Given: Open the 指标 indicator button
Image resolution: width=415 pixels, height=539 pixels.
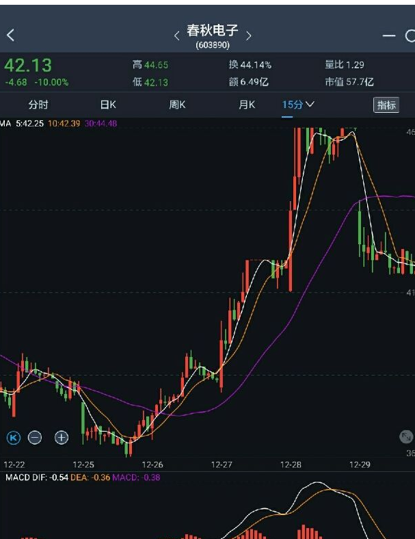Looking at the screenshot, I should pyautogui.click(x=386, y=105).
